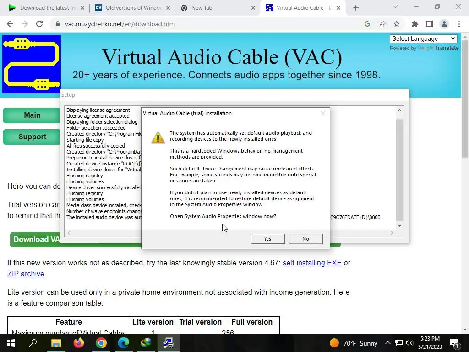Image resolution: width=469 pixels, height=352 pixels.
Task: Open the Windows Start menu
Action: pyautogui.click(x=11, y=343)
